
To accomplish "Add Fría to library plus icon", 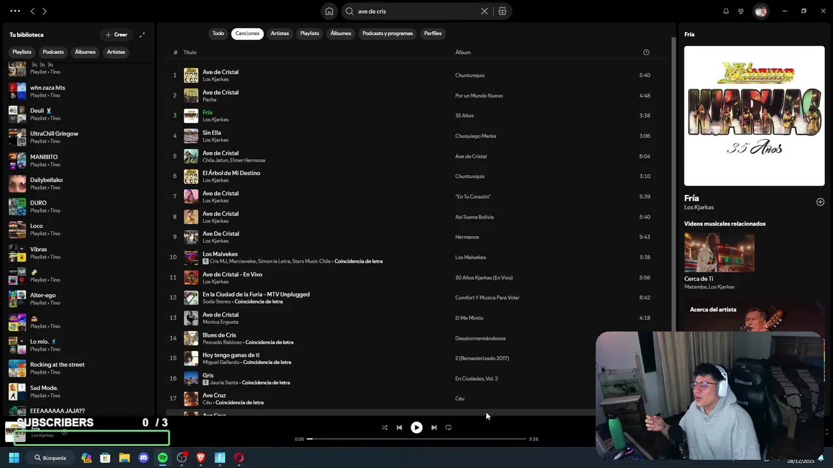I will click(820, 202).
